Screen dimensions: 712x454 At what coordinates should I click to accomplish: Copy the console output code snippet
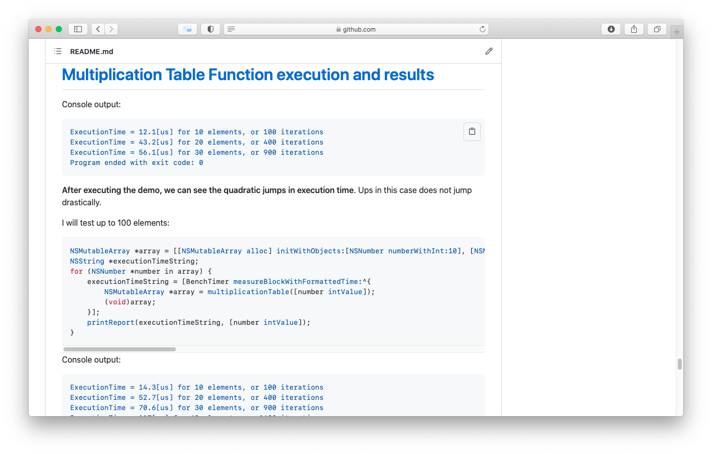(x=471, y=131)
